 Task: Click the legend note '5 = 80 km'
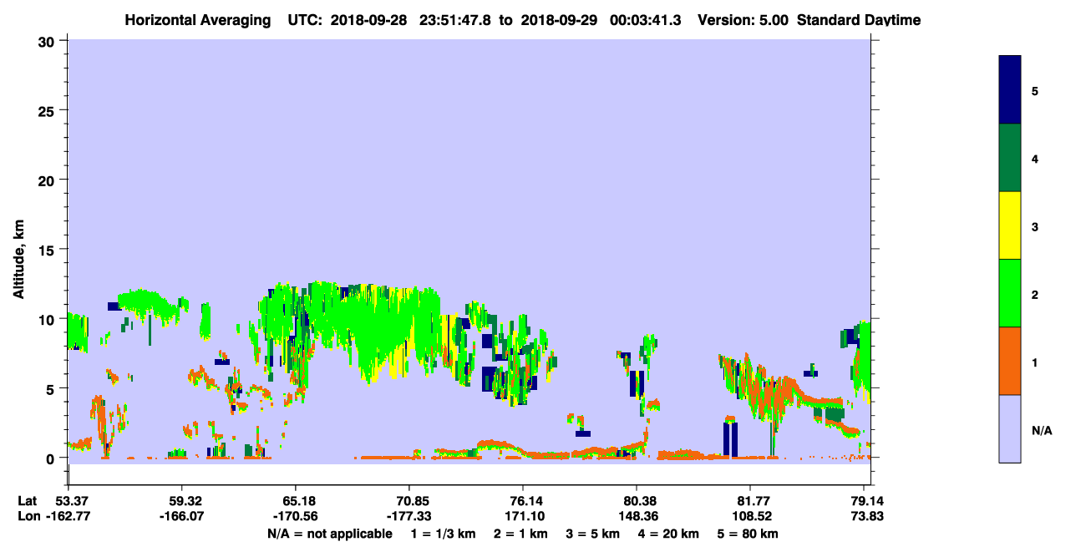click(746, 533)
